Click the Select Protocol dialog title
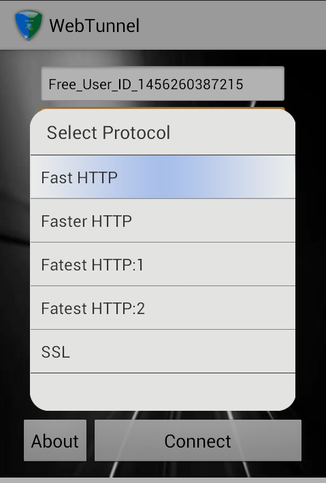 pos(108,133)
